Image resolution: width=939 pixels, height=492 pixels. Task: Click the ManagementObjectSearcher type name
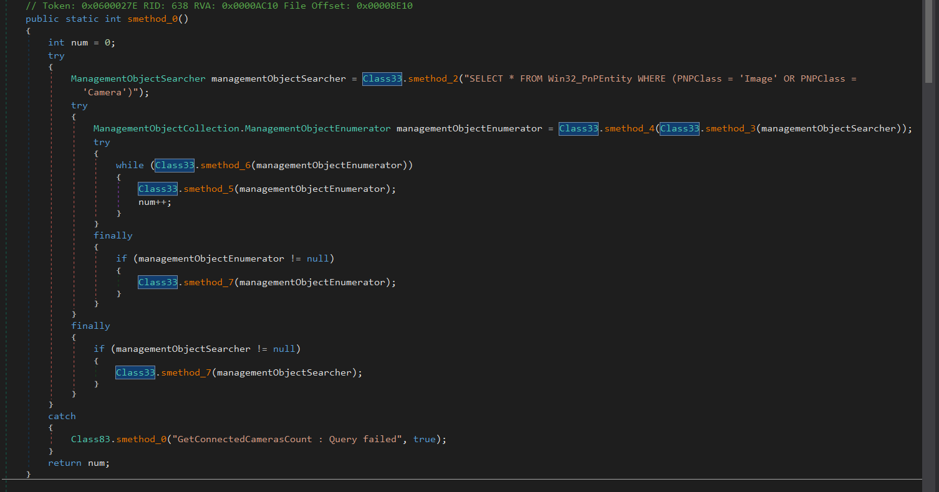coord(138,79)
